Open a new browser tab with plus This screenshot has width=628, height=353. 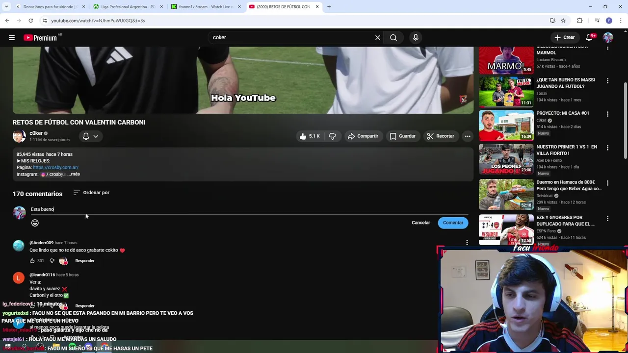pyautogui.click(x=329, y=7)
